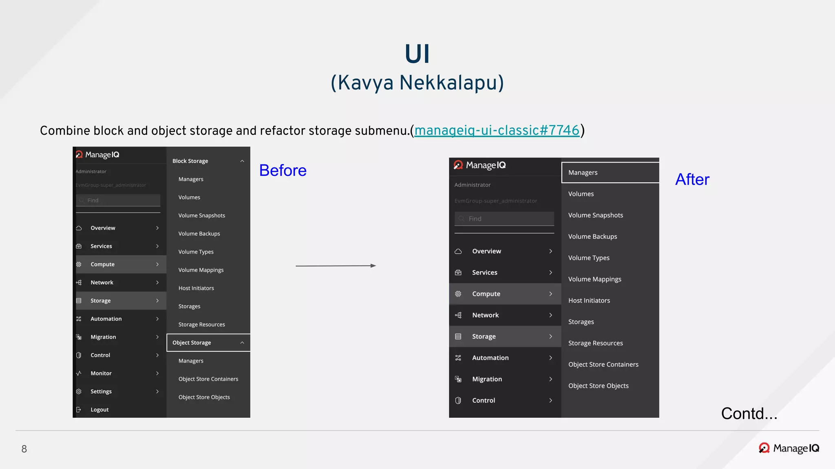Click Control shield icon in Before menu
835x469 pixels.
[x=79, y=355]
